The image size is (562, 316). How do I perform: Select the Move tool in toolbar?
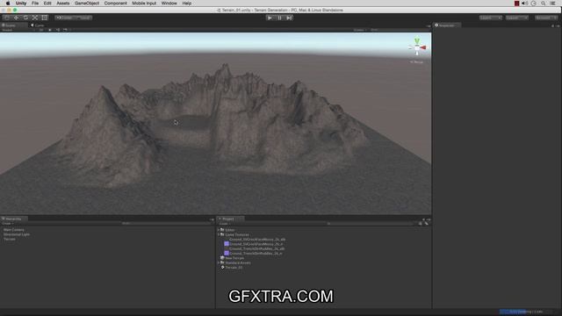pyautogui.click(x=16, y=18)
